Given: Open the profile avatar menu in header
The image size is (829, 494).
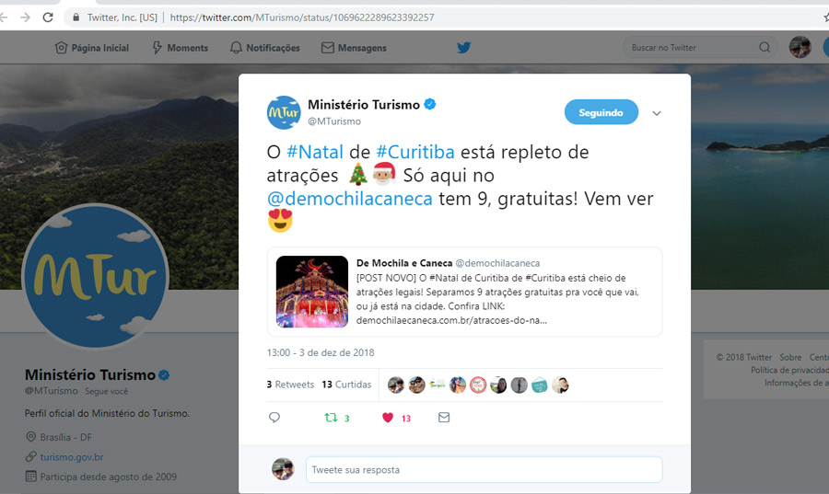Looking at the screenshot, I should (x=800, y=48).
